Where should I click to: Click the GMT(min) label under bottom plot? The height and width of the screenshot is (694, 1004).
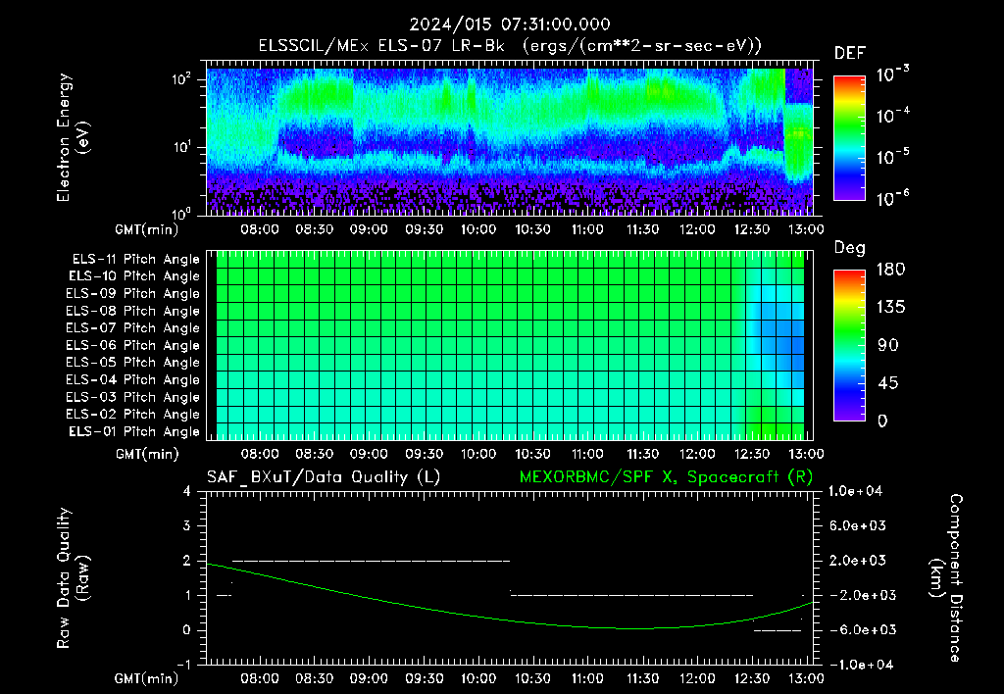point(147,678)
